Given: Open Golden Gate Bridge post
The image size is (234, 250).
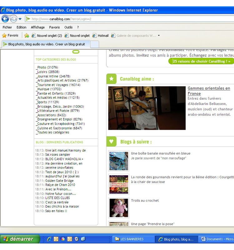Looking at the screenshot, I should pos(59,181).
